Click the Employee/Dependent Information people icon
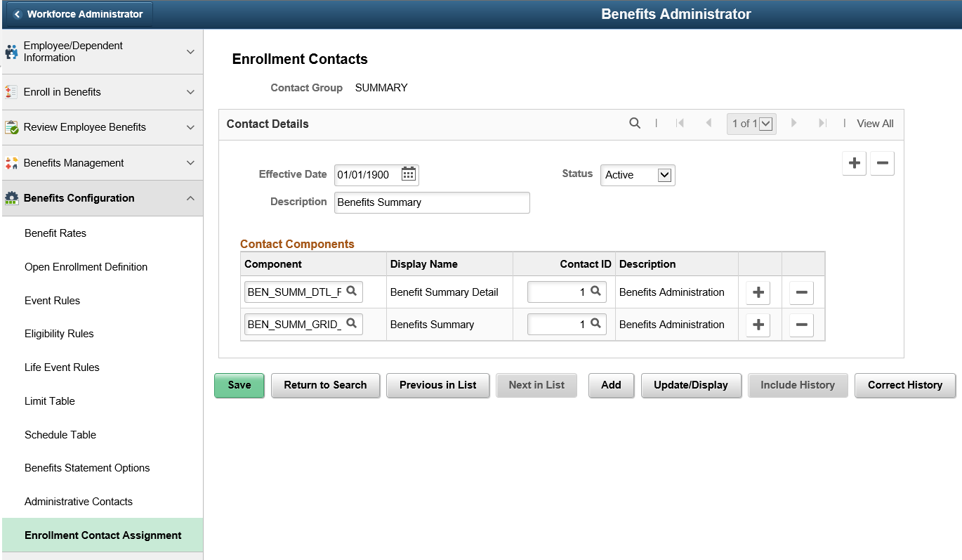The image size is (962, 560). tap(11, 52)
